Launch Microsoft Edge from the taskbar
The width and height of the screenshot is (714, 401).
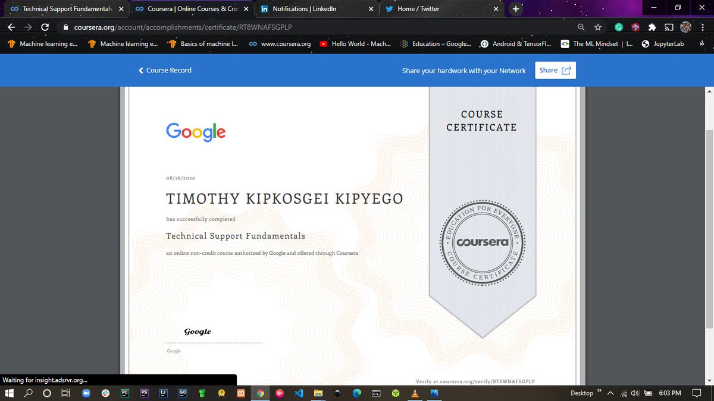click(x=356, y=393)
